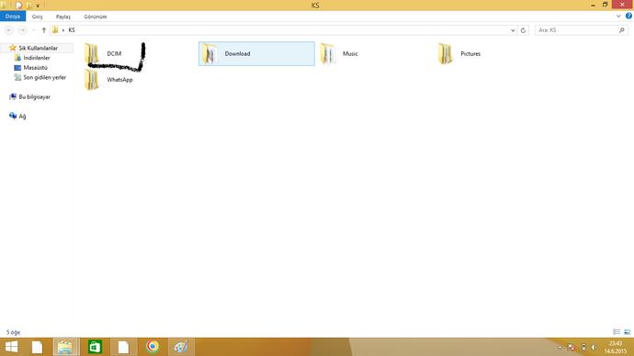Select Bu bilgisayar in navigation pane

(34, 97)
